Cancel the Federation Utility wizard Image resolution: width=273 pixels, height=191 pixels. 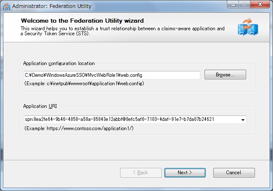(x=234, y=173)
